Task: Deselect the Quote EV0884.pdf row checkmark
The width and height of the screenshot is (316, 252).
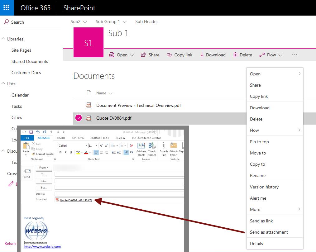Action: [x=79, y=118]
